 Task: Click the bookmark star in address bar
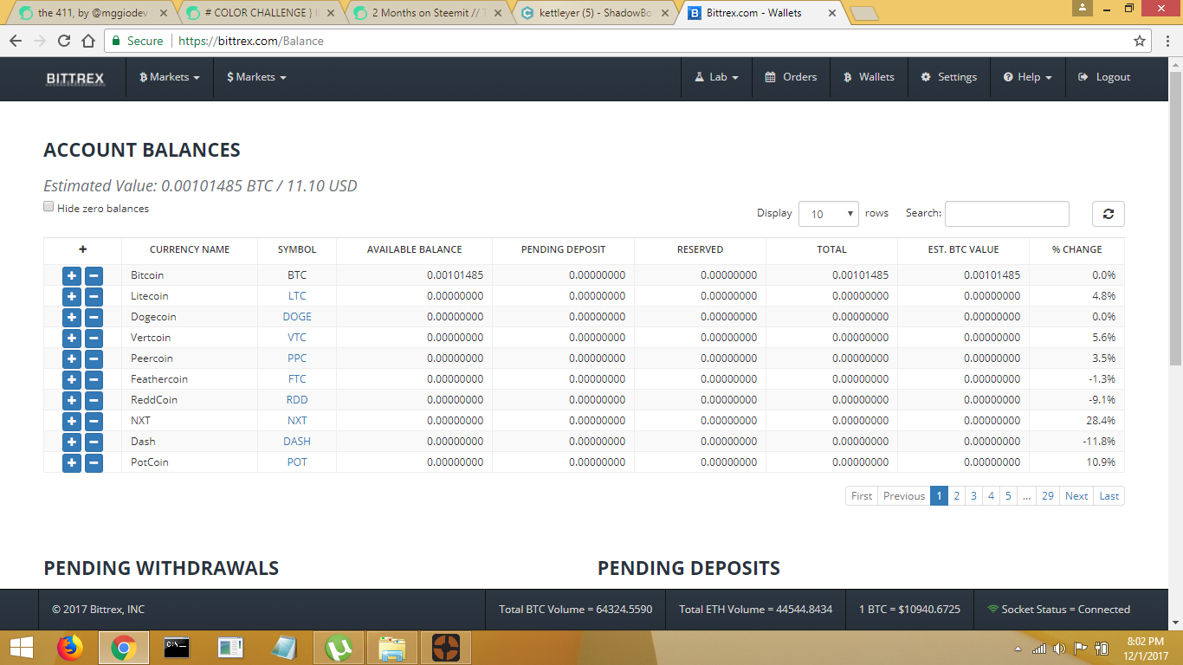pos(1140,41)
